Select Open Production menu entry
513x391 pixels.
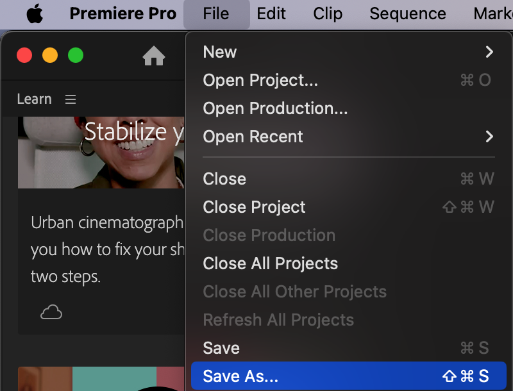(x=275, y=108)
